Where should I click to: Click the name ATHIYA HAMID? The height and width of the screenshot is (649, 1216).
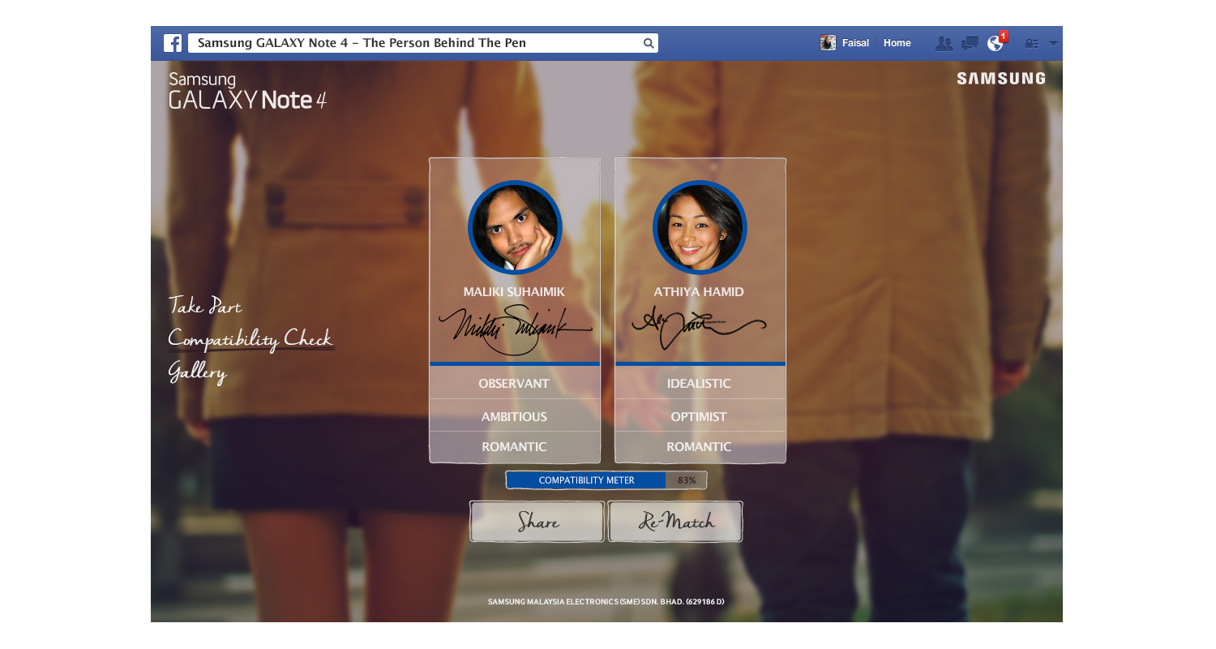[699, 292]
